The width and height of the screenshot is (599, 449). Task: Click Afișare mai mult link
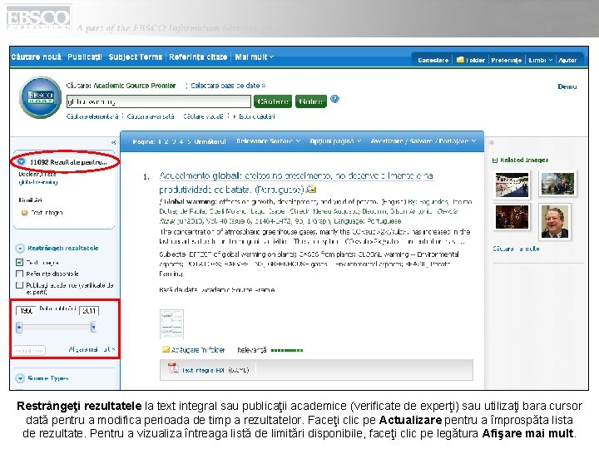click(x=92, y=349)
